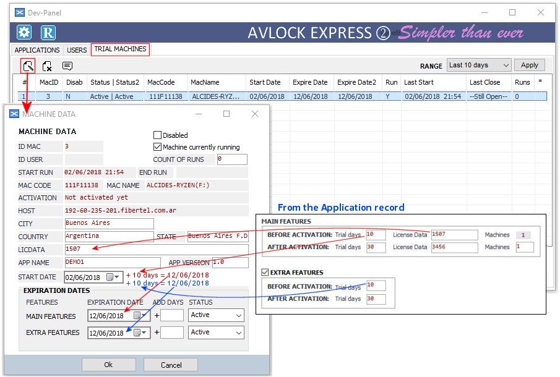
Task: Click Cancel in Machine Data dialog
Action: 171,365
